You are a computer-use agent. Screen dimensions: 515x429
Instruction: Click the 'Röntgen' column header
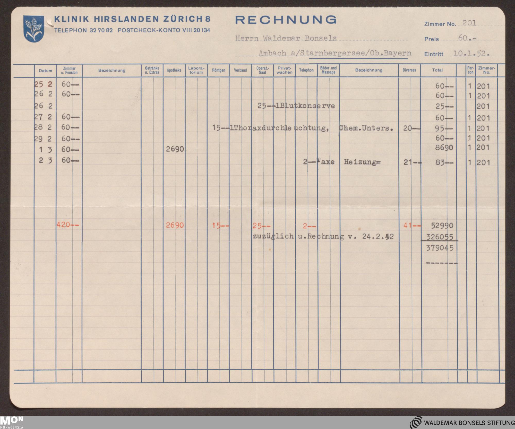point(218,70)
